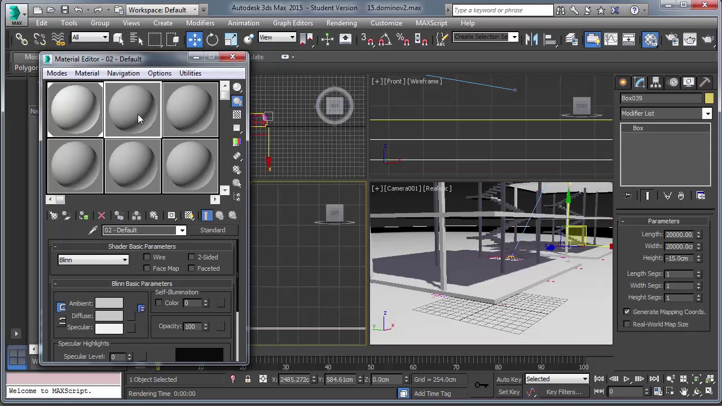Click the Box039 object color swatch
722x406 pixels.
[x=708, y=99]
